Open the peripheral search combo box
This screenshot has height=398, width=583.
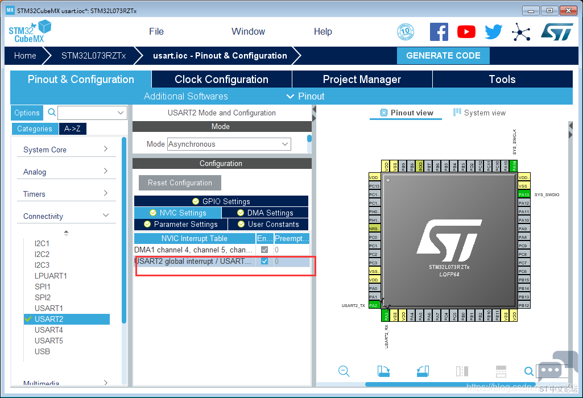click(x=93, y=113)
